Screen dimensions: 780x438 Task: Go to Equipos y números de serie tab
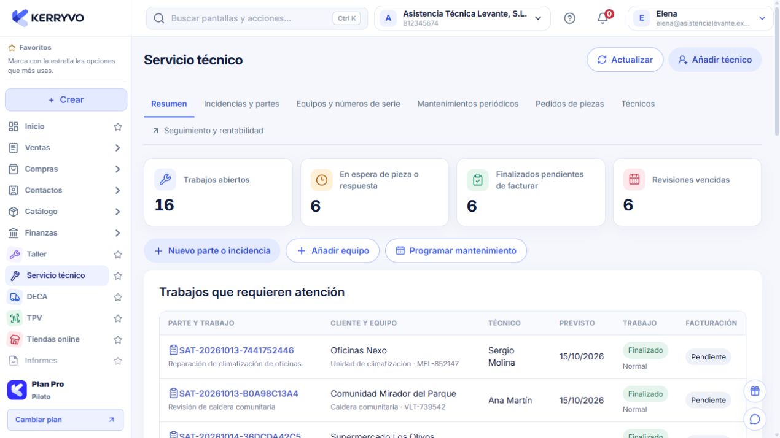click(348, 104)
